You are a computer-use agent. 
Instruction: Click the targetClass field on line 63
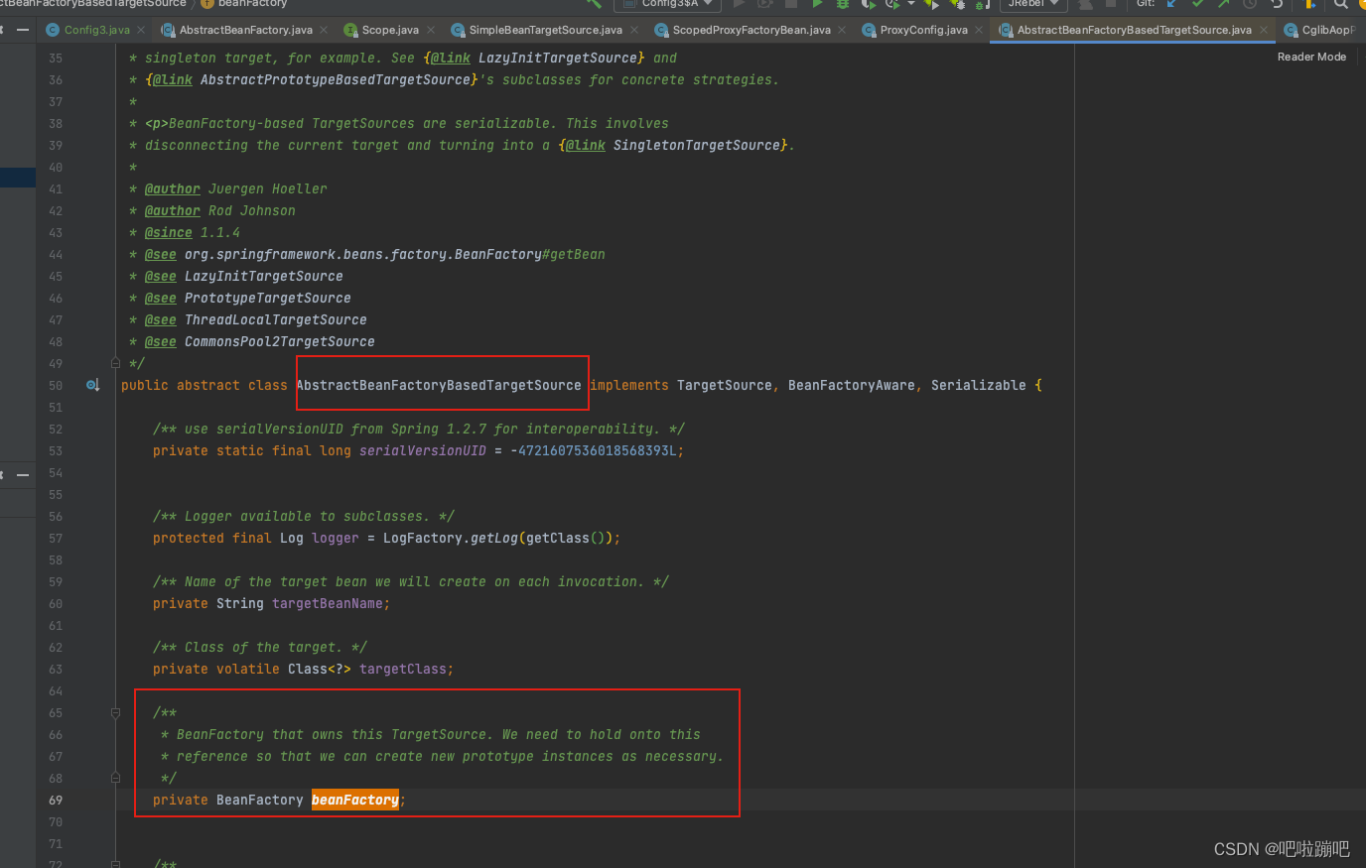402,669
